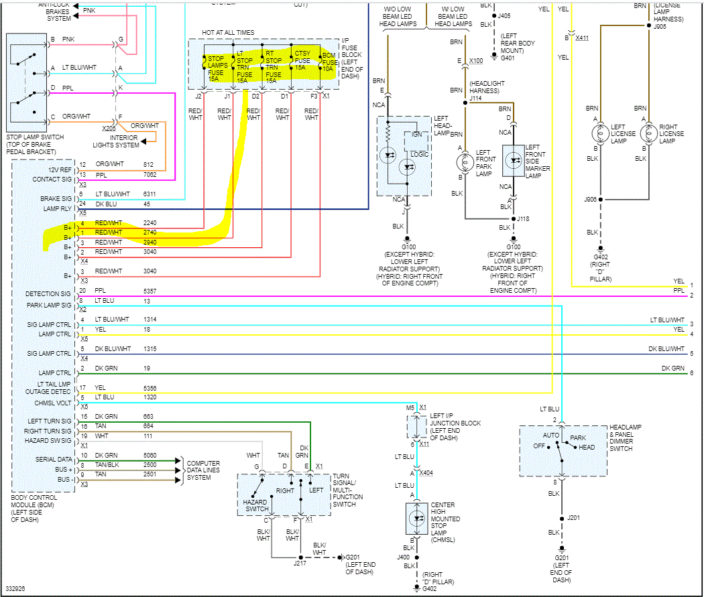
Task: Click the "BCM FUSE 10A" label
Action: [330, 62]
